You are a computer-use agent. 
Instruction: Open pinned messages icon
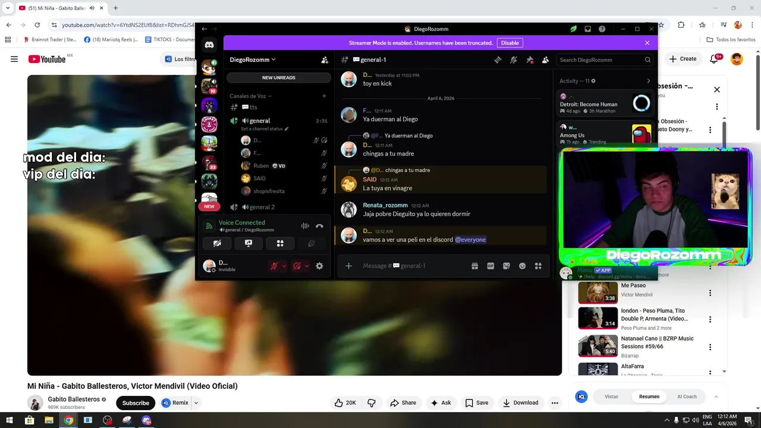(530, 59)
